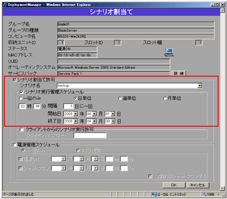Click the ページが表示されました status text

pos(18,194)
